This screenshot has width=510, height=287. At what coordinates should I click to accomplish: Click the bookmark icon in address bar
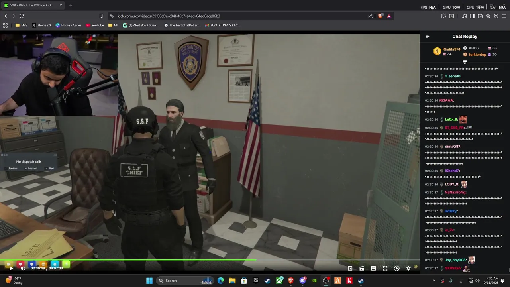(x=102, y=16)
